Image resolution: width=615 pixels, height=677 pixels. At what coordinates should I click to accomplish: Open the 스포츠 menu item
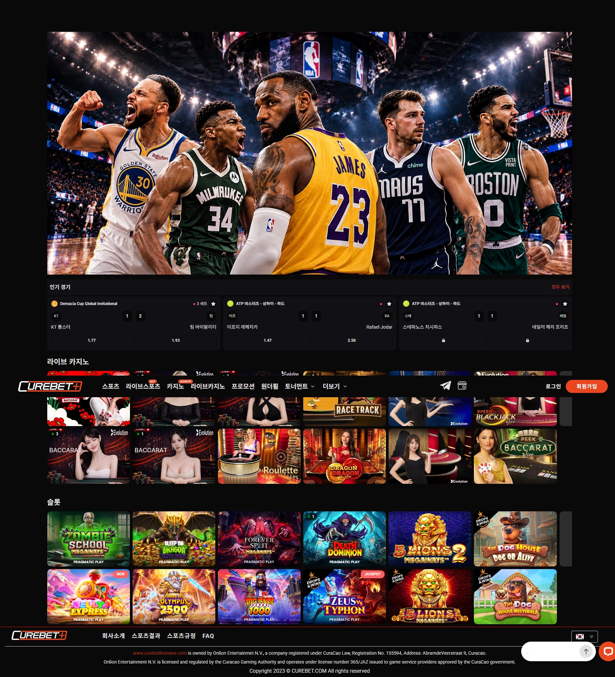pyautogui.click(x=111, y=386)
